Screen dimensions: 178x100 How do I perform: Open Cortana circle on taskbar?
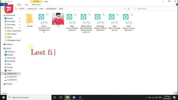click(55, 97)
